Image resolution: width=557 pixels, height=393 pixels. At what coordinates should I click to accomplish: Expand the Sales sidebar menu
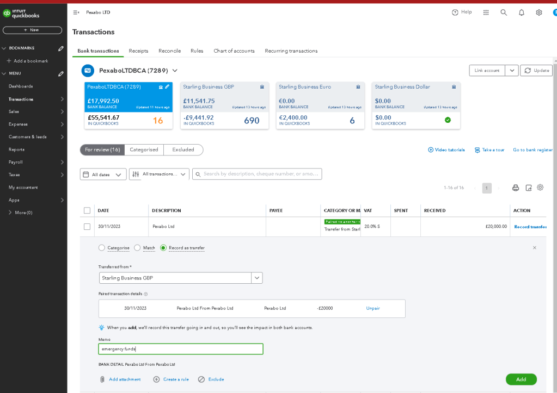tap(62, 112)
